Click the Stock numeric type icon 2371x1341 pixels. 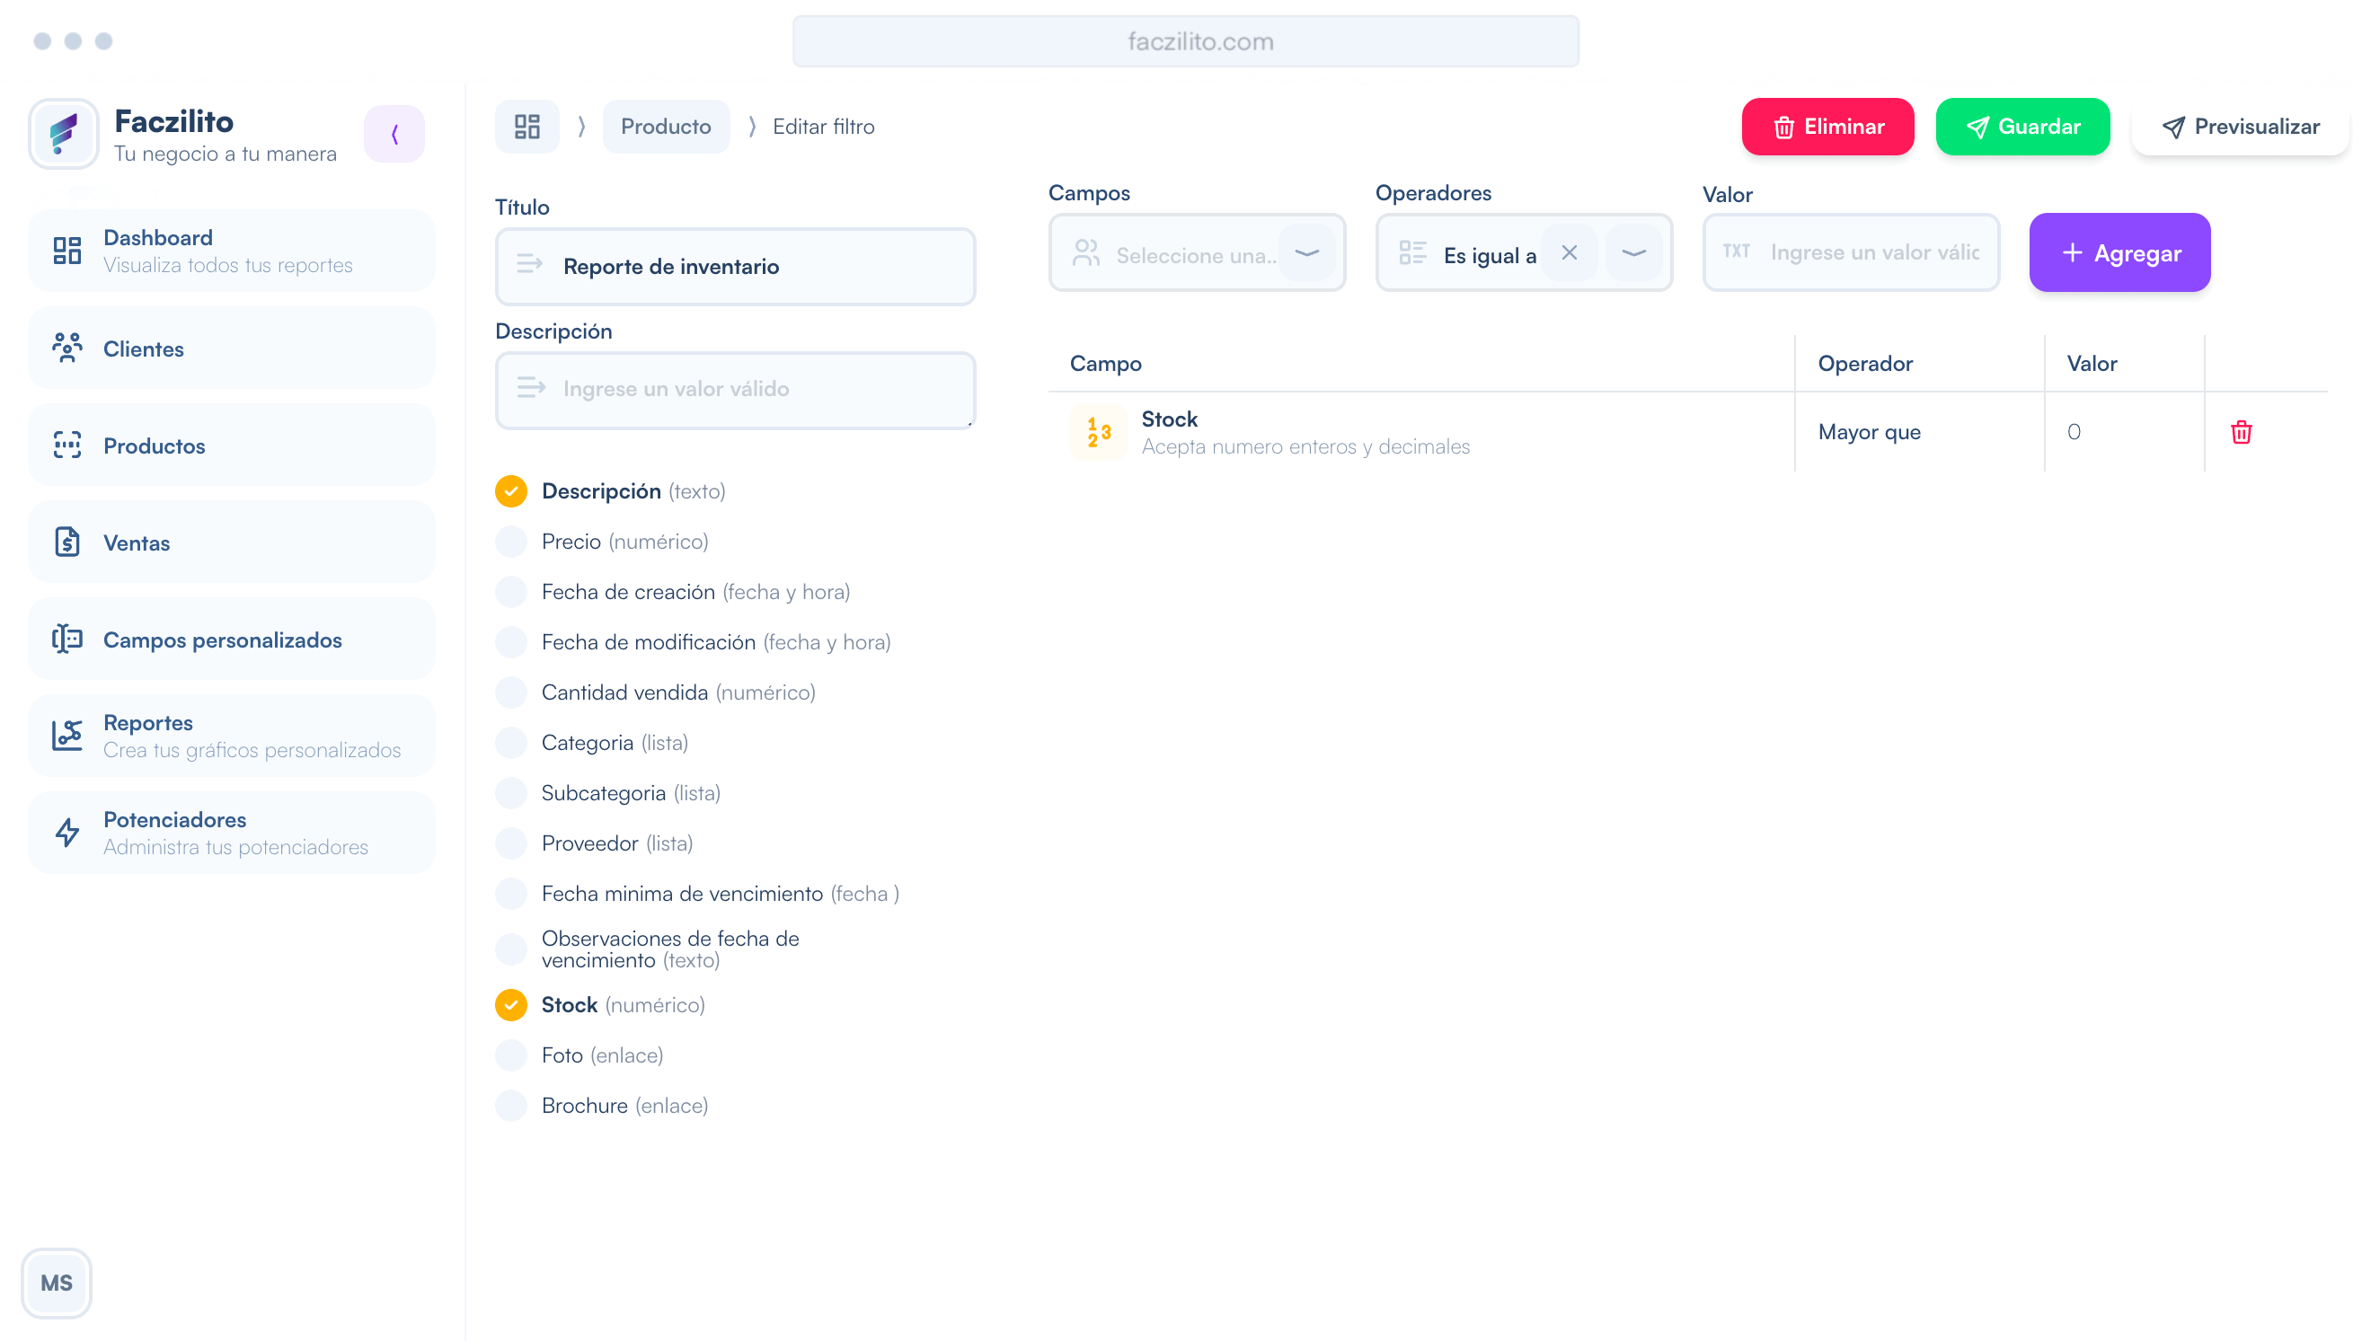[1098, 432]
